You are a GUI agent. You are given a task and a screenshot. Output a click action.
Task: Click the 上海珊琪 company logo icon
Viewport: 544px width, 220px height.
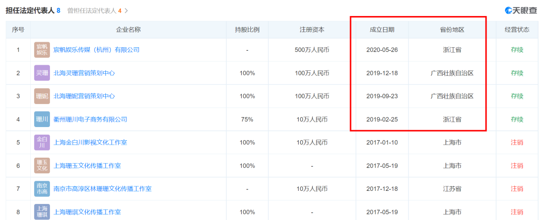pos(42,211)
